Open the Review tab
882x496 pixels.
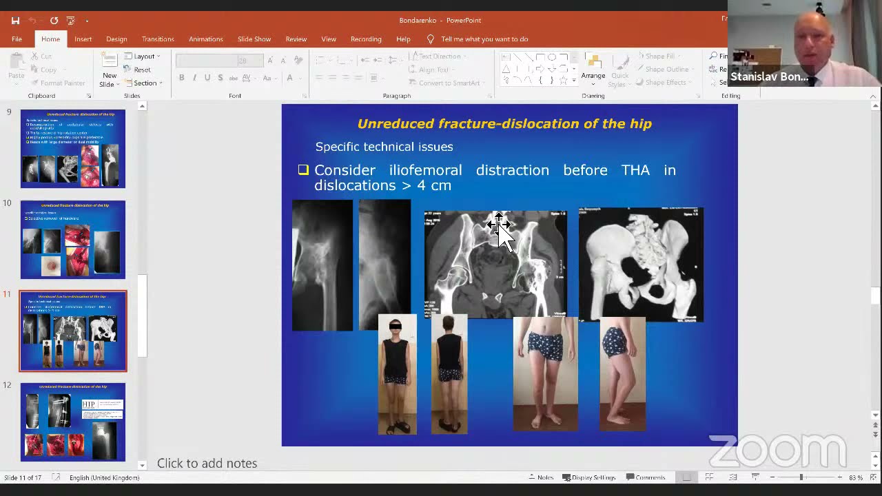pyautogui.click(x=296, y=39)
